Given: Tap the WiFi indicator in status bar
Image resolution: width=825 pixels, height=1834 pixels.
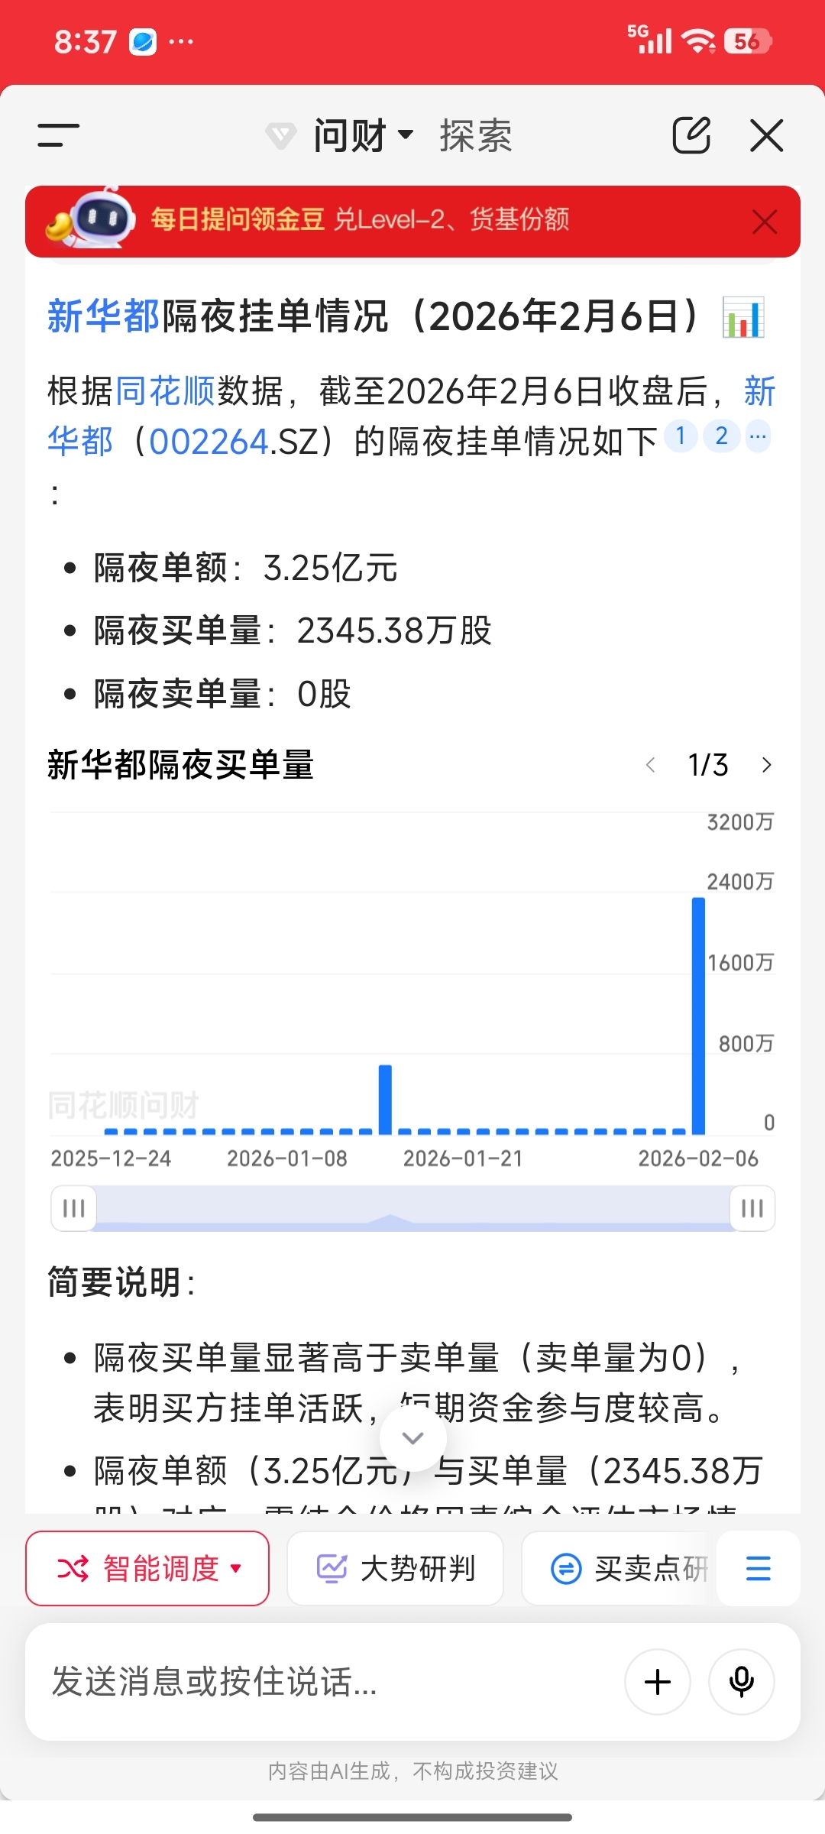Looking at the screenshot, I should click(x=698, y=41).
